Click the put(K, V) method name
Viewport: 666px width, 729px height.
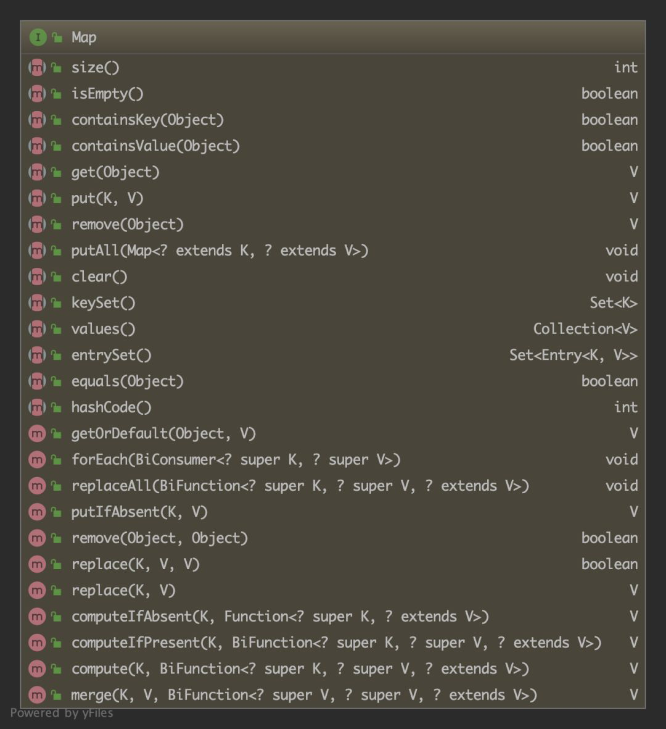click(107, 198)
